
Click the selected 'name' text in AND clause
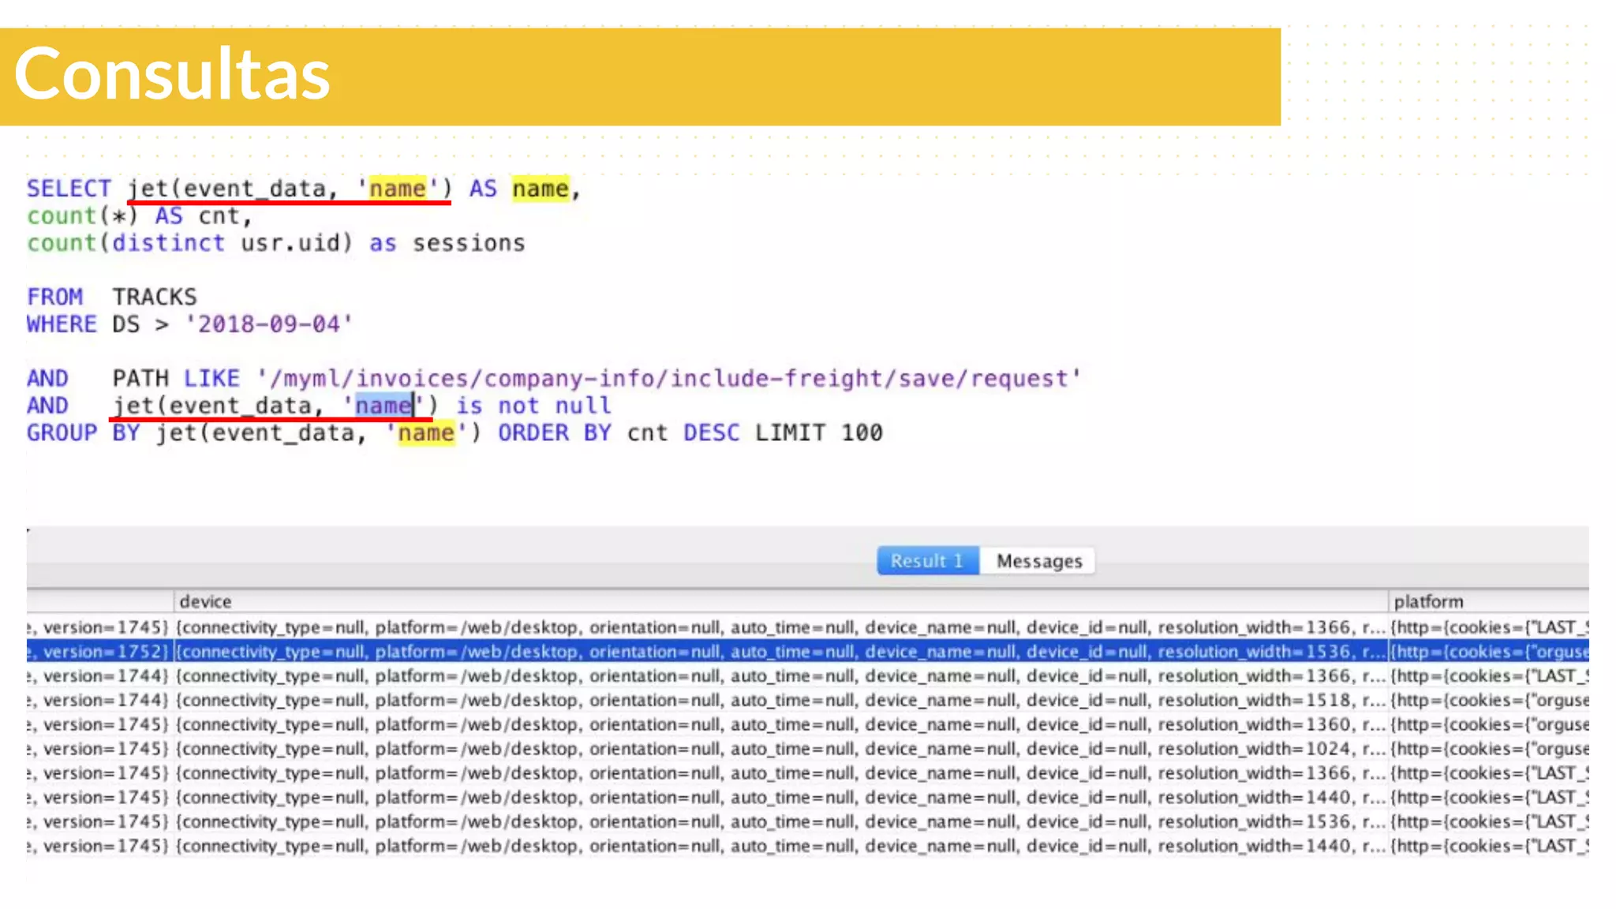383,406
